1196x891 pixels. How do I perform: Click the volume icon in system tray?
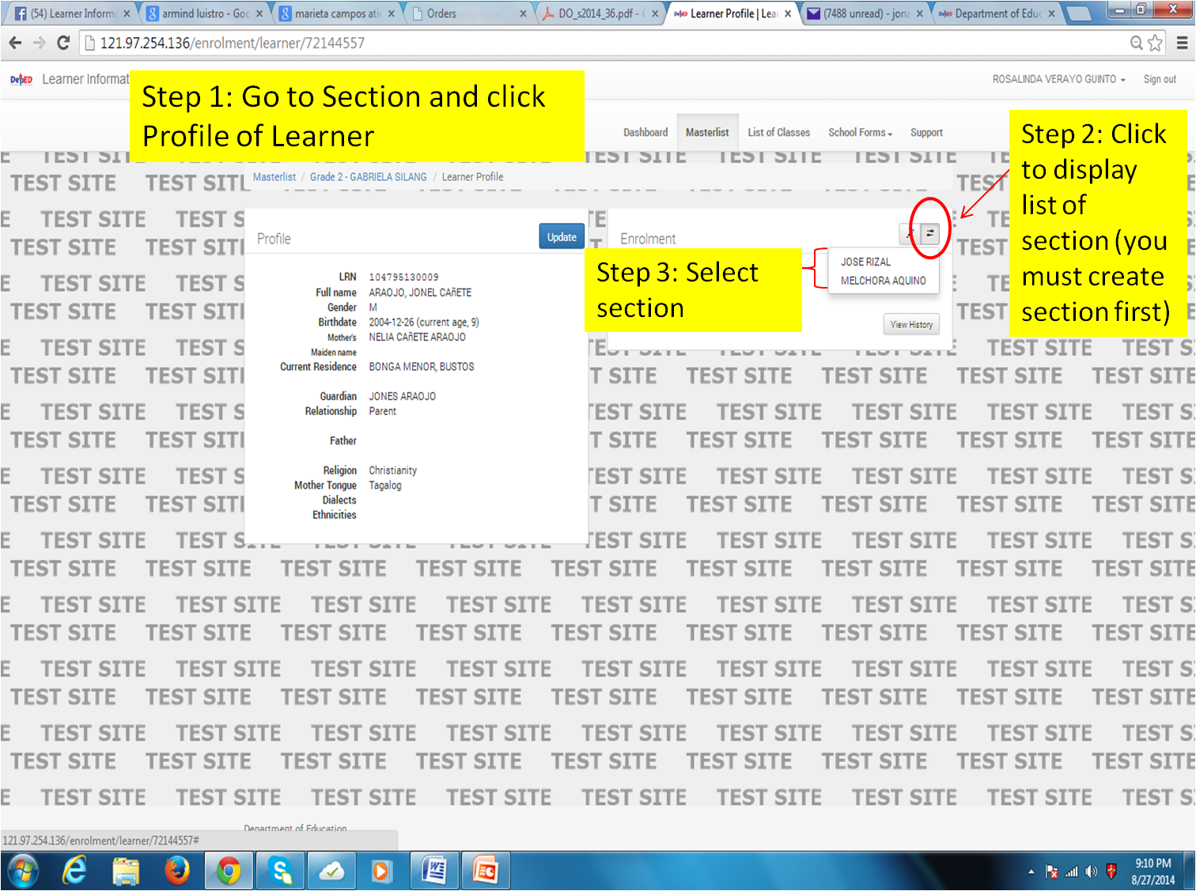(x=1092, y=871)
